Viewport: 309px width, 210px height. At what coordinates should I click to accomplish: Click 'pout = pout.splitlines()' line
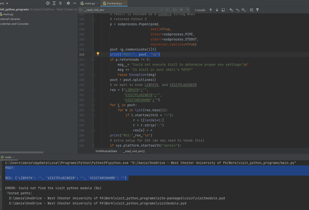coord(133,80)
